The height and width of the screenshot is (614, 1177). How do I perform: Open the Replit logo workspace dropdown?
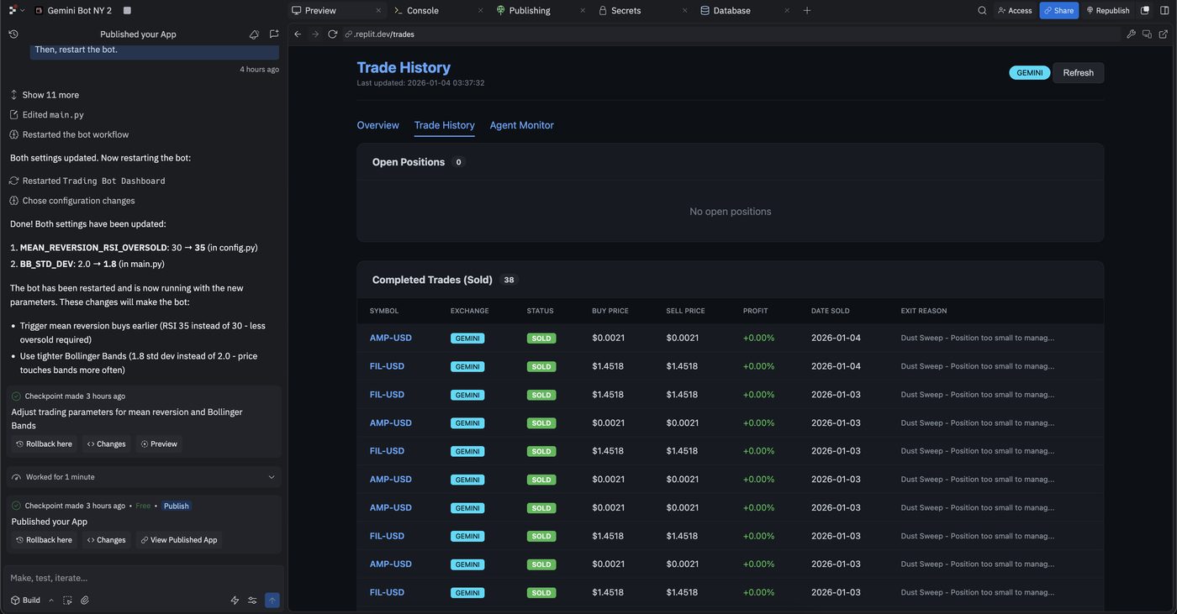[x=16, y=10]
